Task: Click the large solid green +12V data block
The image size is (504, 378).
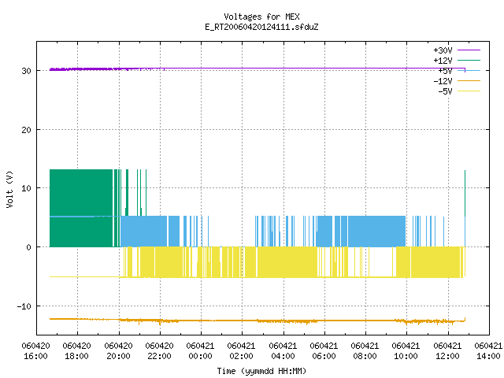Action: [81, 208]
